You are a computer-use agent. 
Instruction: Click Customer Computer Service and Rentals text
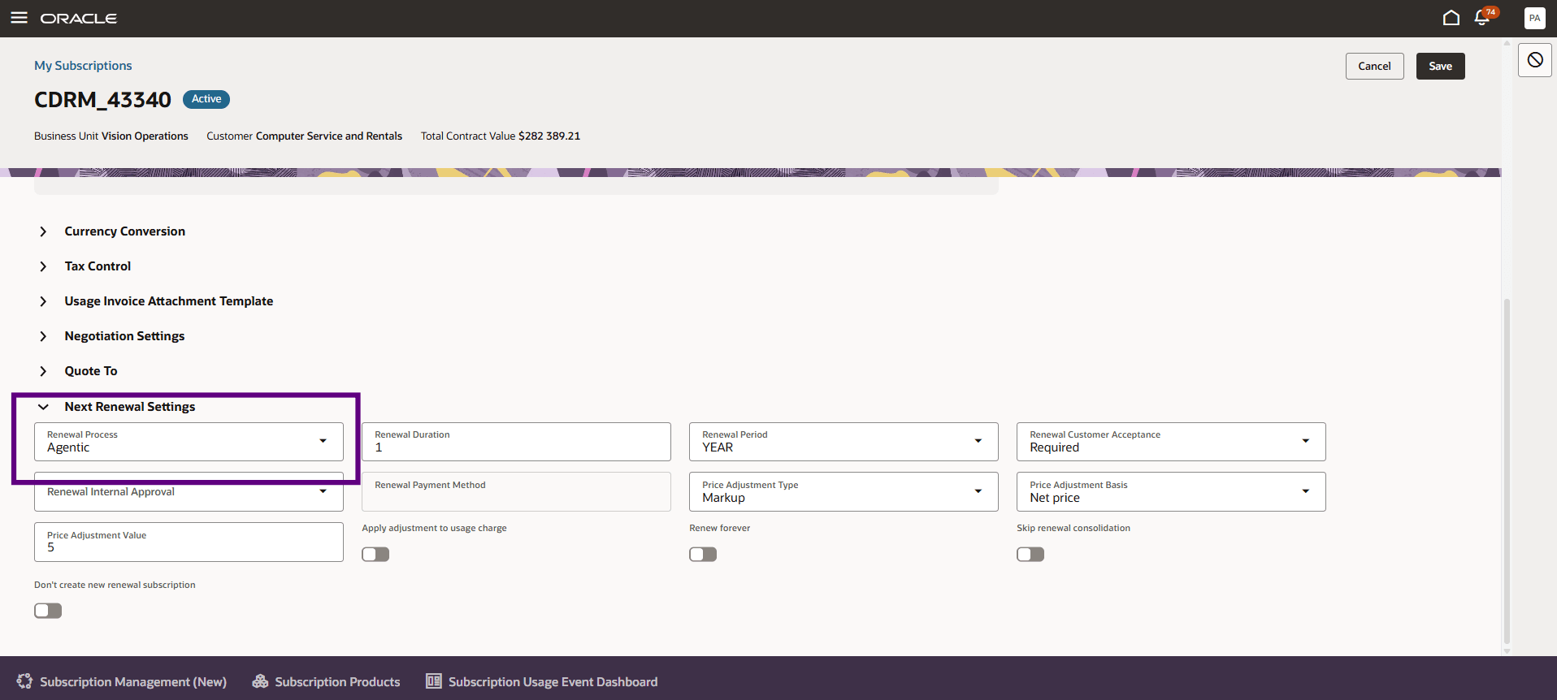(x=304, y=136)
